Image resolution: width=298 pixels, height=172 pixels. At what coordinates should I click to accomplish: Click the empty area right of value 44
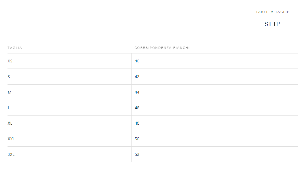tap(218, 92)
